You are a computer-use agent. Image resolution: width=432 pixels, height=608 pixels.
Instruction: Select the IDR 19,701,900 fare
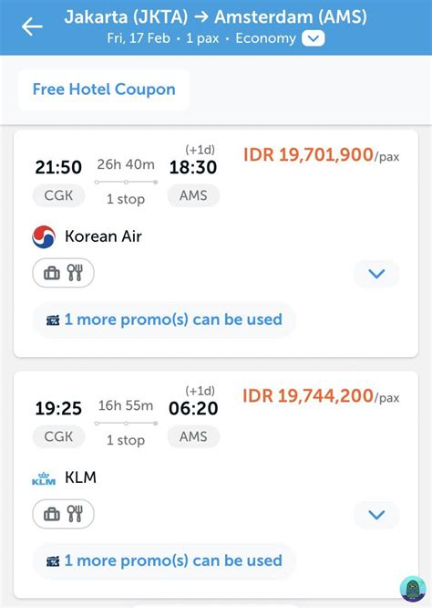click(321, 155)
